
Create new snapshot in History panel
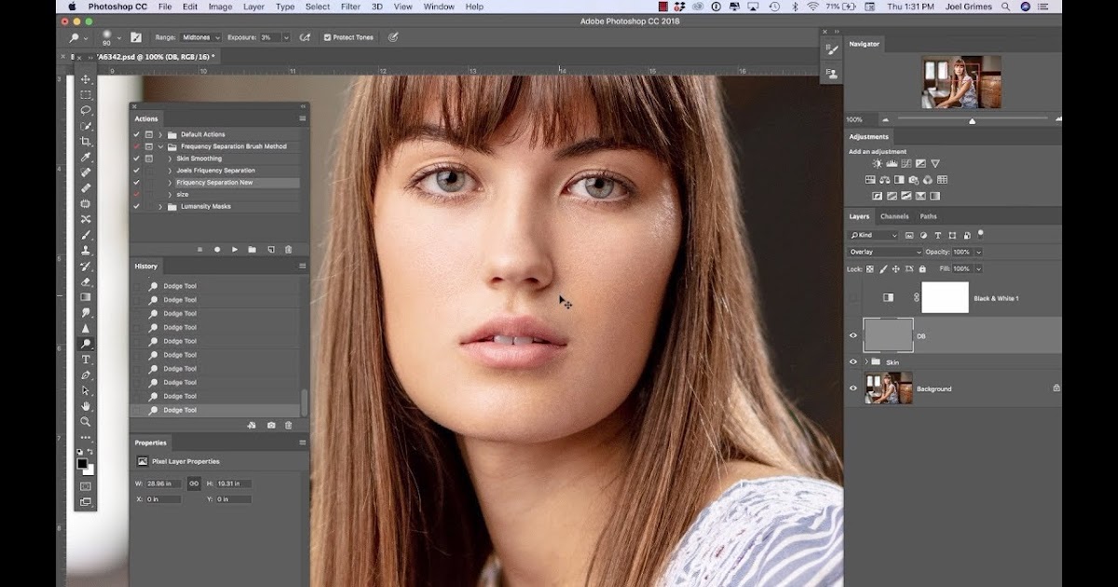point(271,425)
